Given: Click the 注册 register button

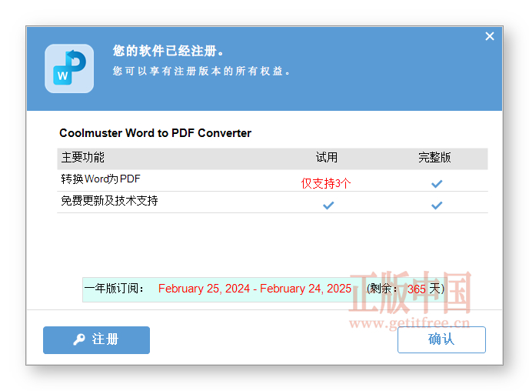Looking at the screenshot, I should [x=96, y=339].
